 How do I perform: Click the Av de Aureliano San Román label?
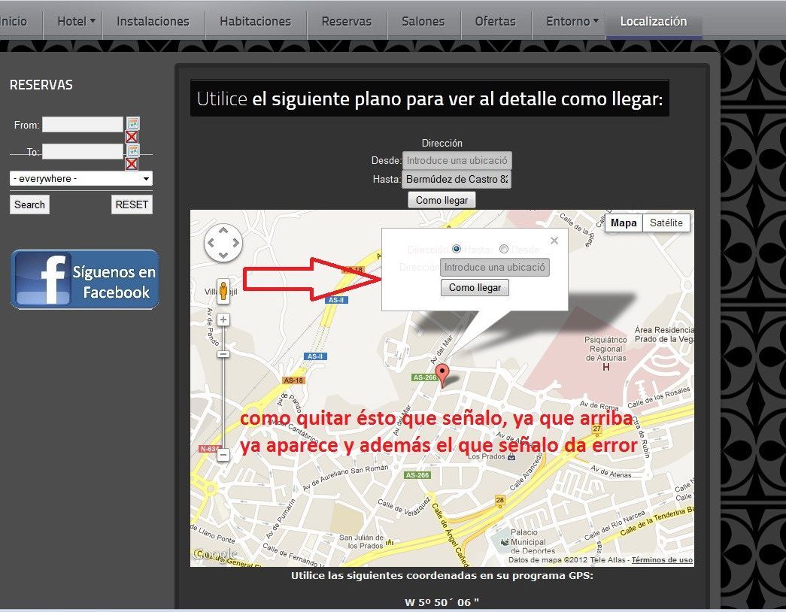[345, 477]
